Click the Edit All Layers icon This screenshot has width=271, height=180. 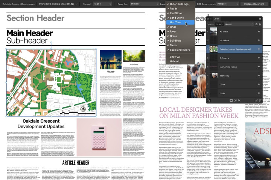[209, 100]
